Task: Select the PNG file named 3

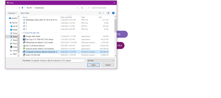Action: (x=66, y=23)
